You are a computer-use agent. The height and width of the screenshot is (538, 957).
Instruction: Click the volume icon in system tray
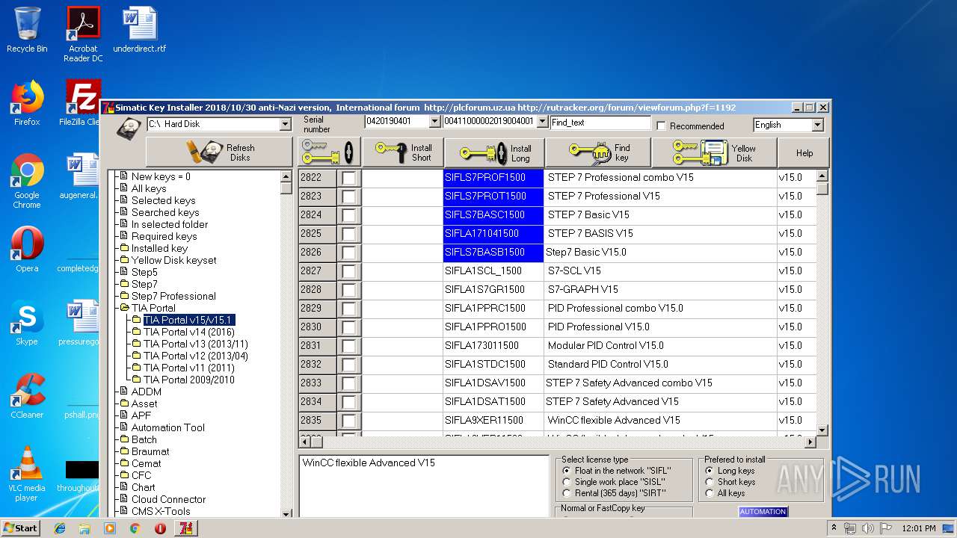(x=868, y=528)
